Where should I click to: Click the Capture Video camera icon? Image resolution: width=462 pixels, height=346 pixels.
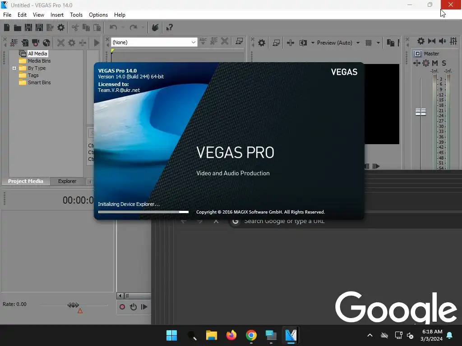(x=36, y=43)
